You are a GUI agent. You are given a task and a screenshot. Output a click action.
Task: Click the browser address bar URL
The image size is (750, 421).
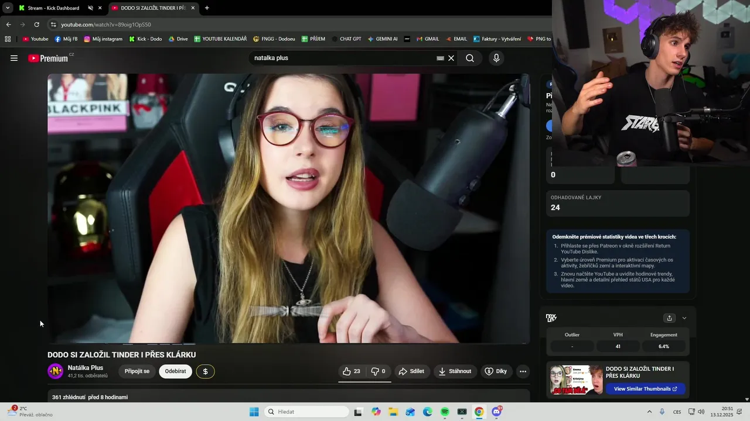tap(106, 25)
